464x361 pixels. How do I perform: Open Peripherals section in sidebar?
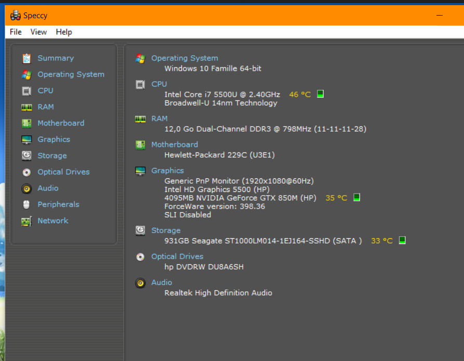[58, 204]
